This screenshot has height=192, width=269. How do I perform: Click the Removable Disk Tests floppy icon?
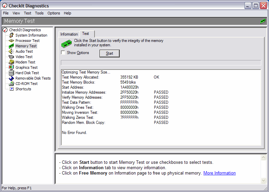[x=11, y=78]
